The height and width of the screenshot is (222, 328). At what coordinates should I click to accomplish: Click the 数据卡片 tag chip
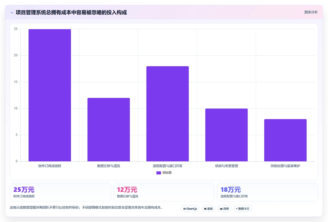[x=243, y=209]
